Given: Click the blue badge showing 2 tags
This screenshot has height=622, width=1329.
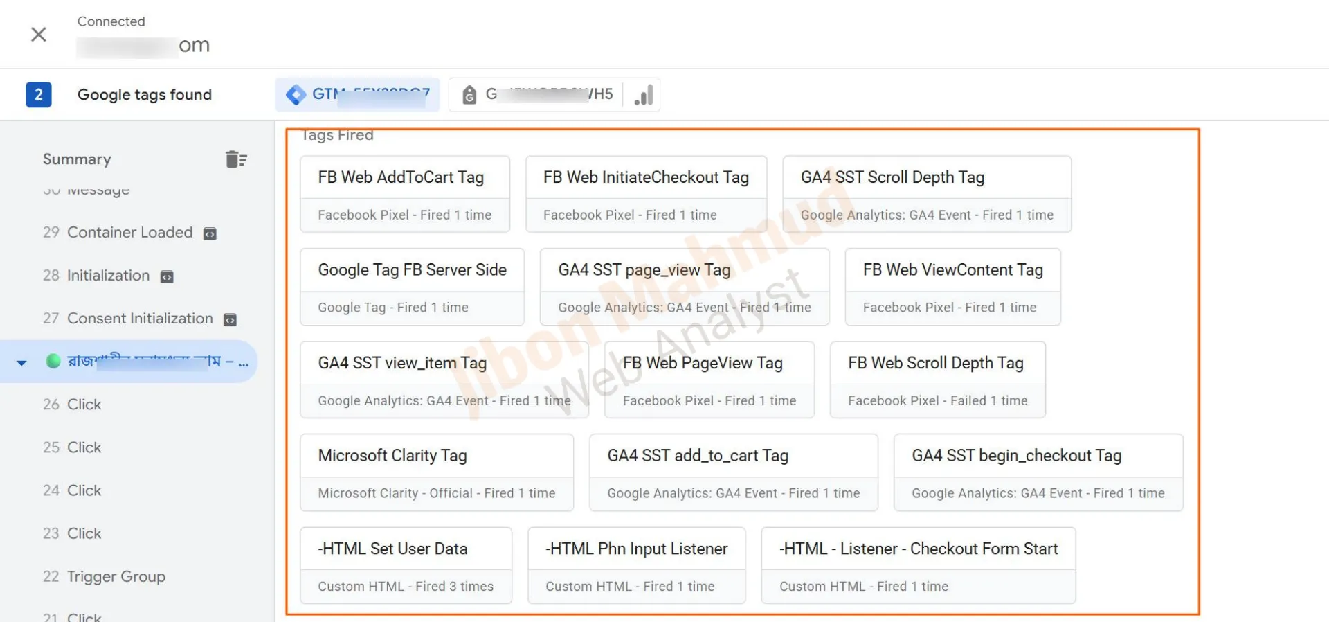Looking at the screenshot, I should pos(39,94).
